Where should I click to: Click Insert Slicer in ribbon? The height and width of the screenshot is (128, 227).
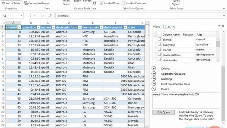(66, 2)
